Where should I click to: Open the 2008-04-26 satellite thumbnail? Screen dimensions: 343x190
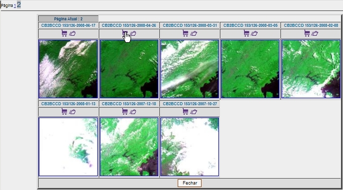pyautogui.click(x=129, y=69)
